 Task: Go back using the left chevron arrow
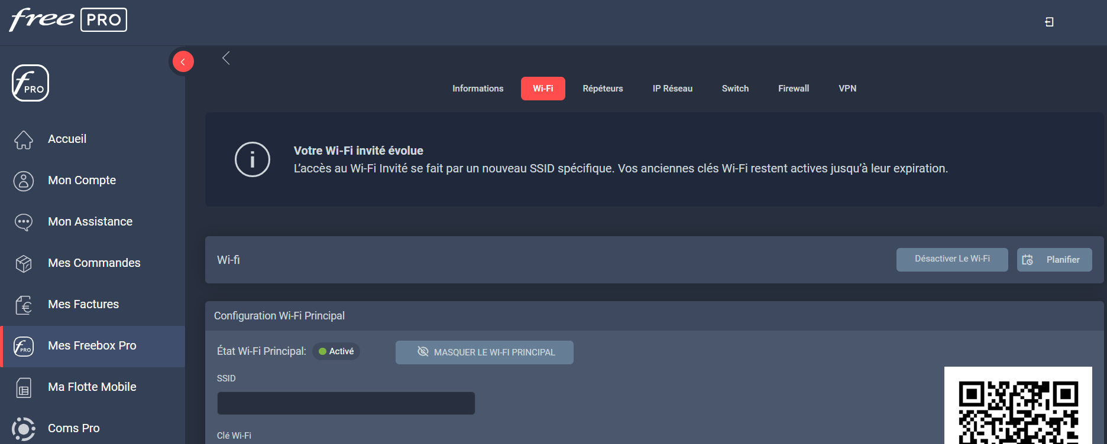pos(226,58)
